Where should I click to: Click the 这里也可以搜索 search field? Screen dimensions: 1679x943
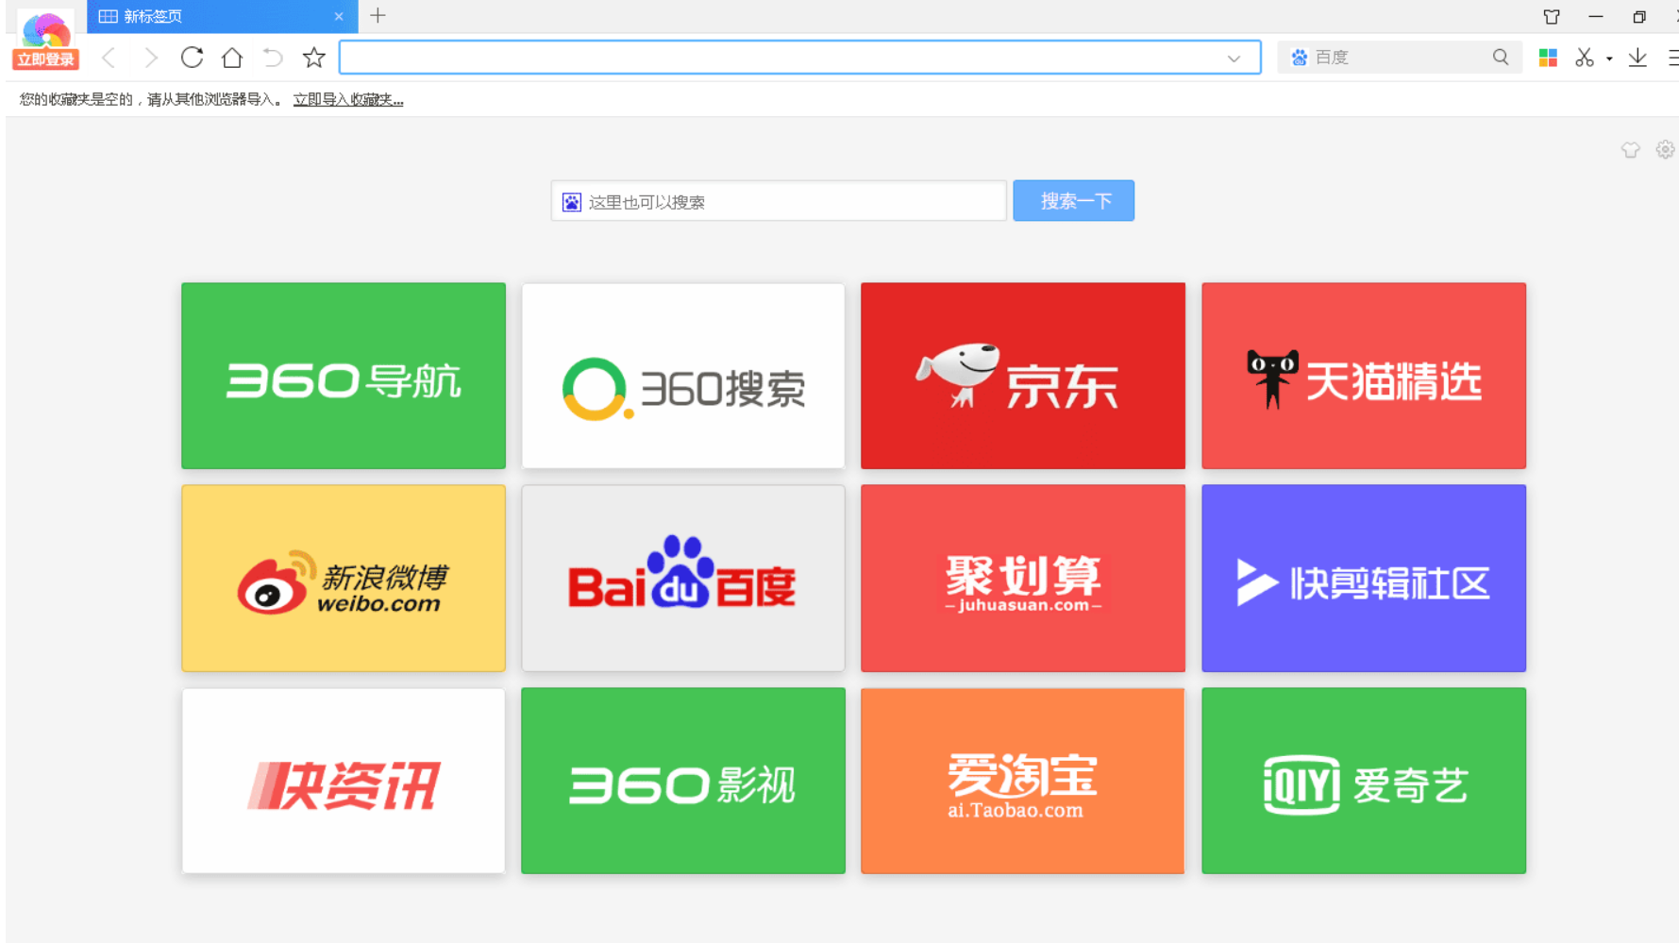[779, 201]
